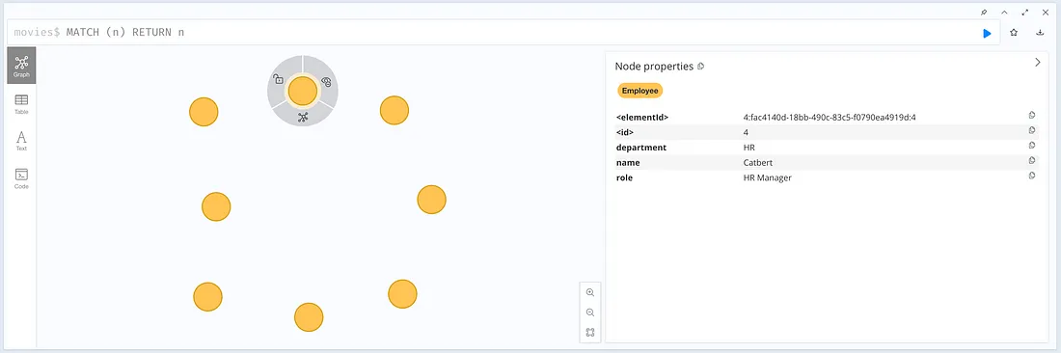Copy the role property value
This screenshot has width=1061, height=353.
point(1032,176)
